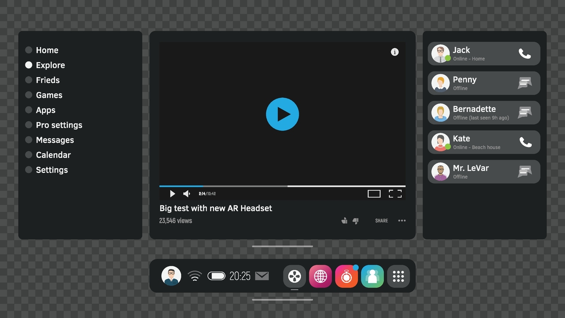
Task: Open the all apps grid in dock
Action: [398, 276]
